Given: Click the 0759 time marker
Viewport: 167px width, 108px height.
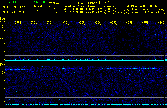Looking at the screenshot, I should click(145, 23).
